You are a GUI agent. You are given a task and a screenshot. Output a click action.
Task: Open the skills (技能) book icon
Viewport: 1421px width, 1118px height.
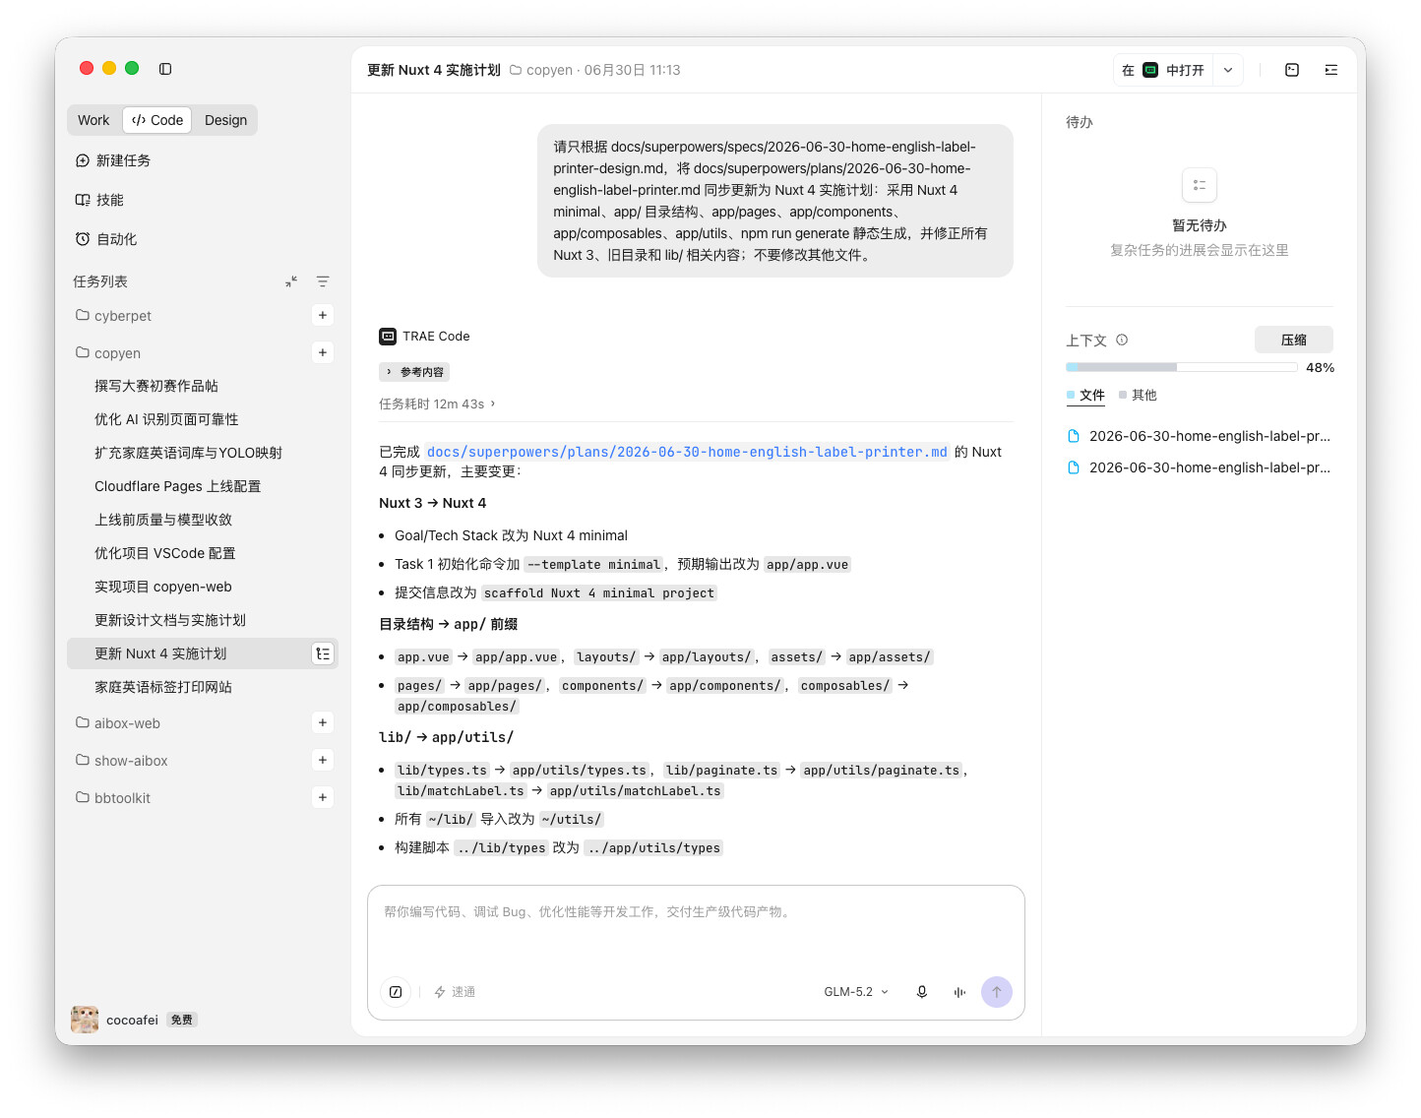click(x=83, y=200)
